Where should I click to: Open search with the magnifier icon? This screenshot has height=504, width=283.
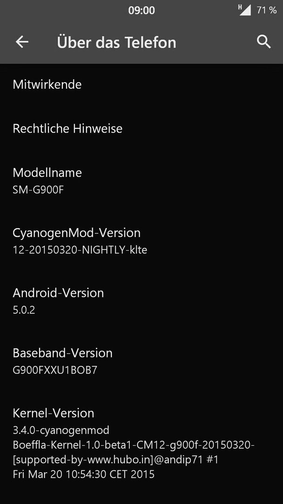click(x=264, y=42)
